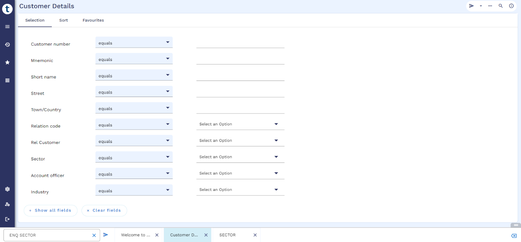Click the Short name text input field
521x242 pixels.
240,76
